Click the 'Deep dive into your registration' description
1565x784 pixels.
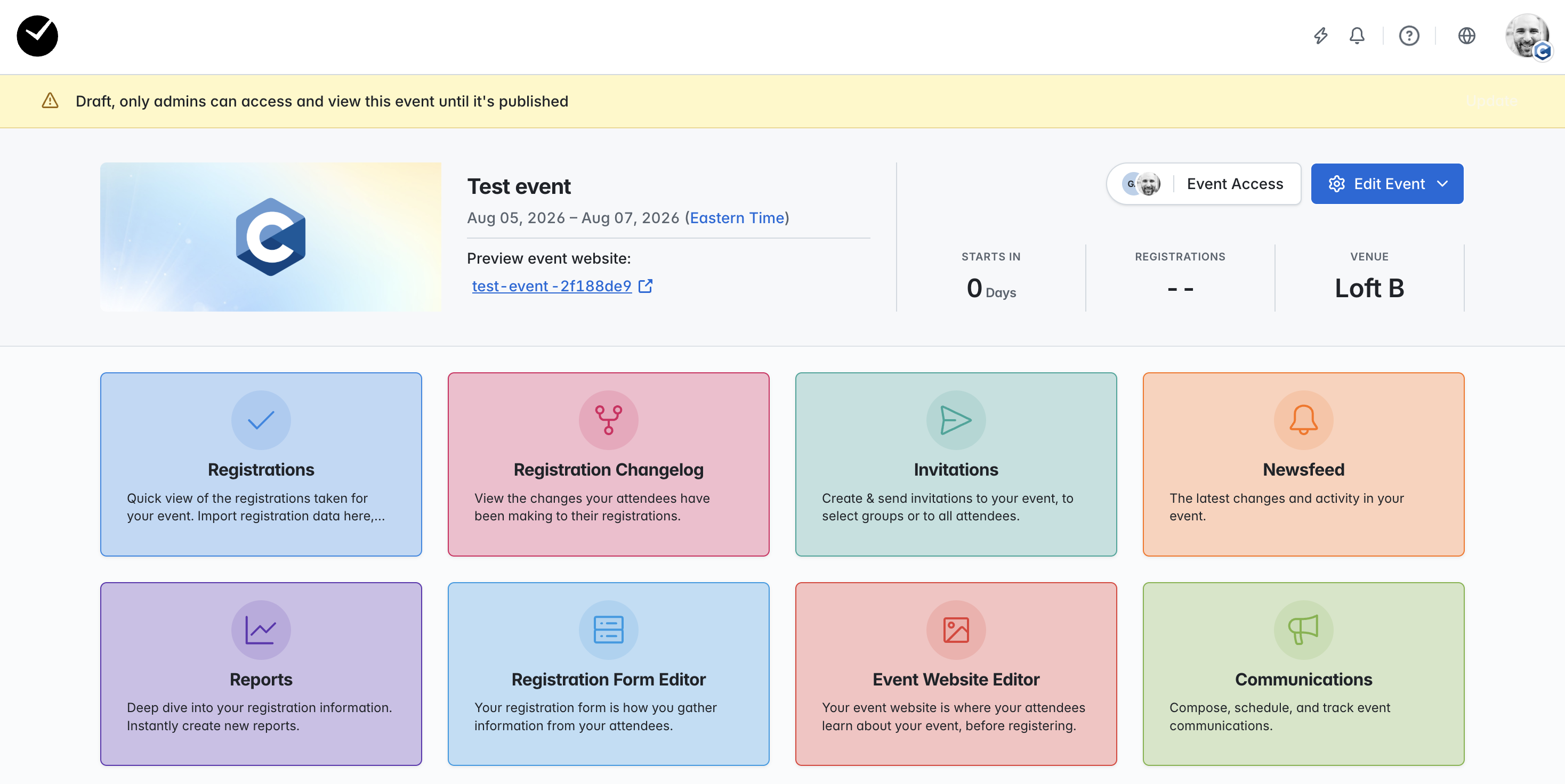260,717
